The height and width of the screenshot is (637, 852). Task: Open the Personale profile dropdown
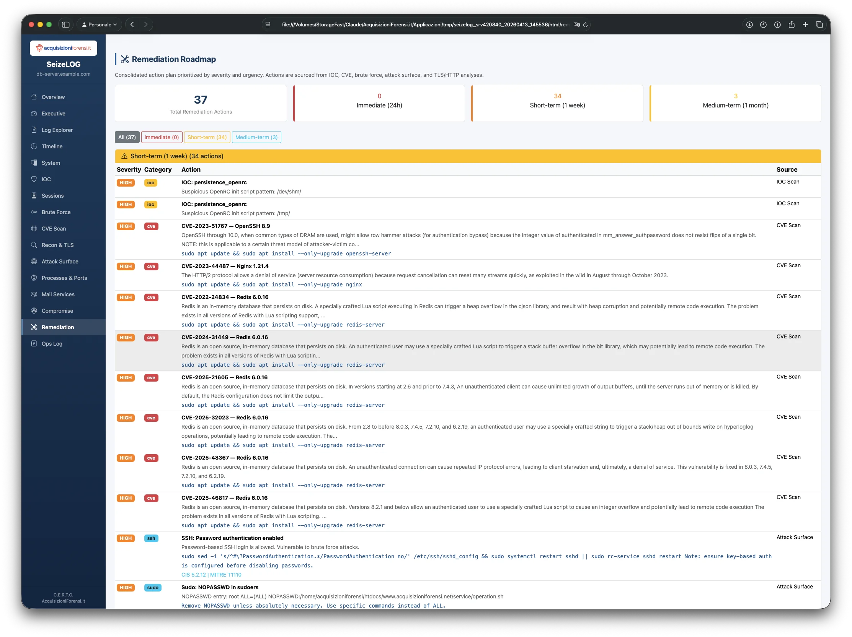(x=99, y=24)
